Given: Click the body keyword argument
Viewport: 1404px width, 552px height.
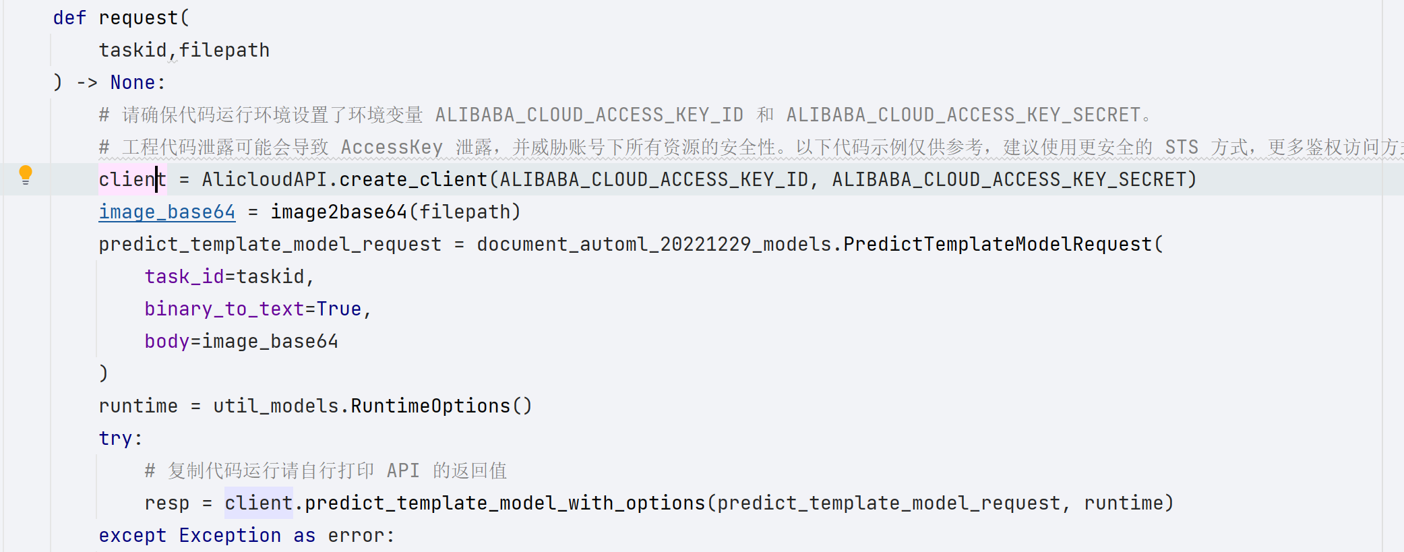Looking at the screenshot, I should tap(166, 342).
